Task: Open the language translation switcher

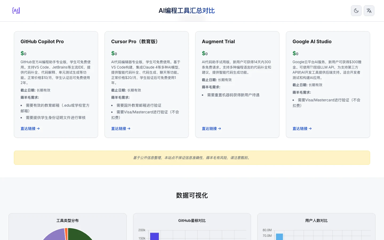Action: tap(369, 11)
